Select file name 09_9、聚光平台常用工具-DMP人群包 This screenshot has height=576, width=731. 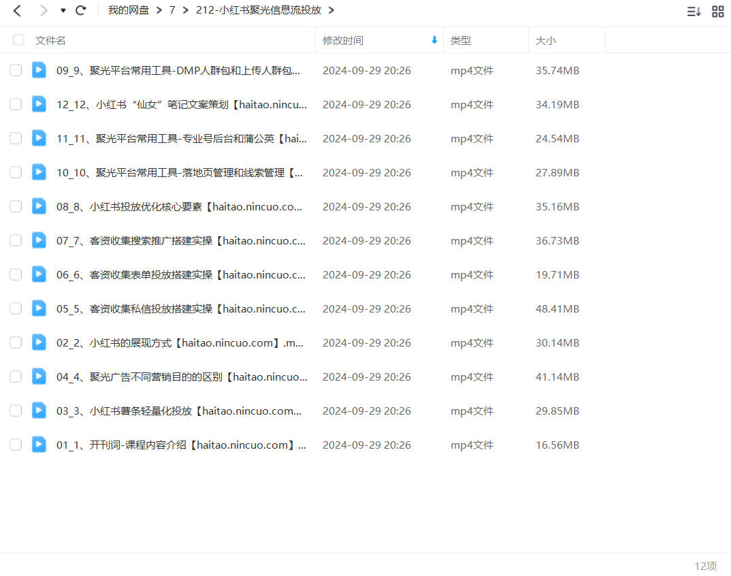click(x=178, y=70)
